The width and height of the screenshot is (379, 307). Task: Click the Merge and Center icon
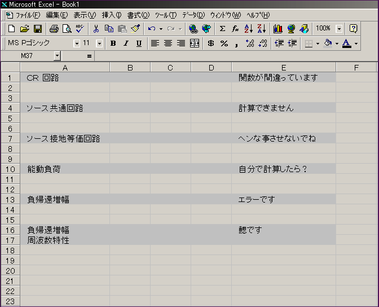coord(195,43)
